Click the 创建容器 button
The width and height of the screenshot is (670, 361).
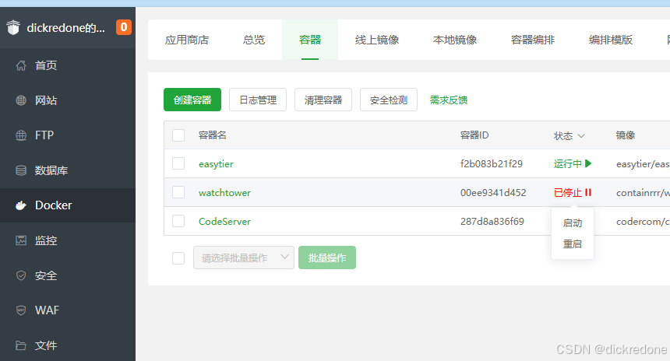pos(192,100)
